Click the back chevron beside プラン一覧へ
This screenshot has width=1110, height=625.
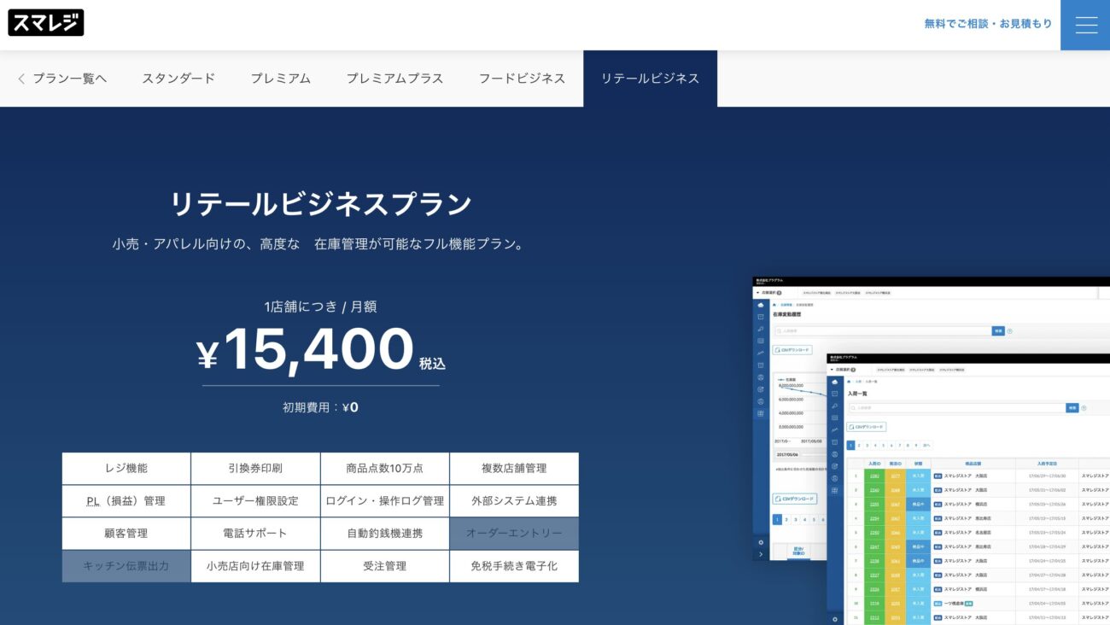click(x=21, y=79)
